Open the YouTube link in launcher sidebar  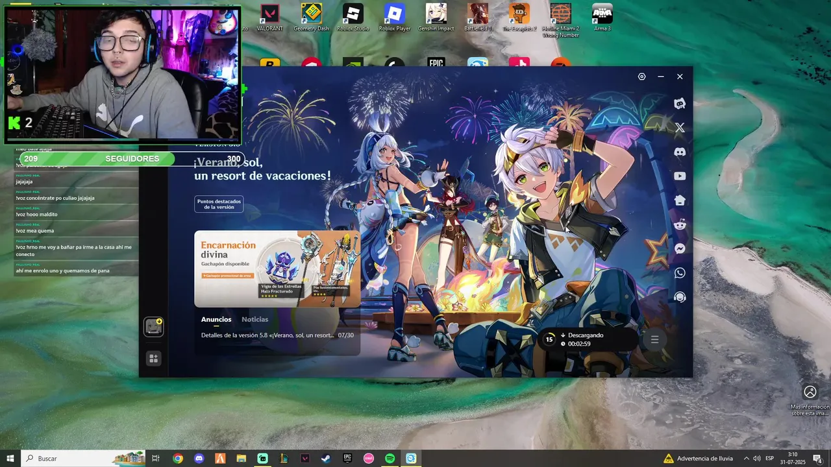pyautogui.click(x=680, y=176)
